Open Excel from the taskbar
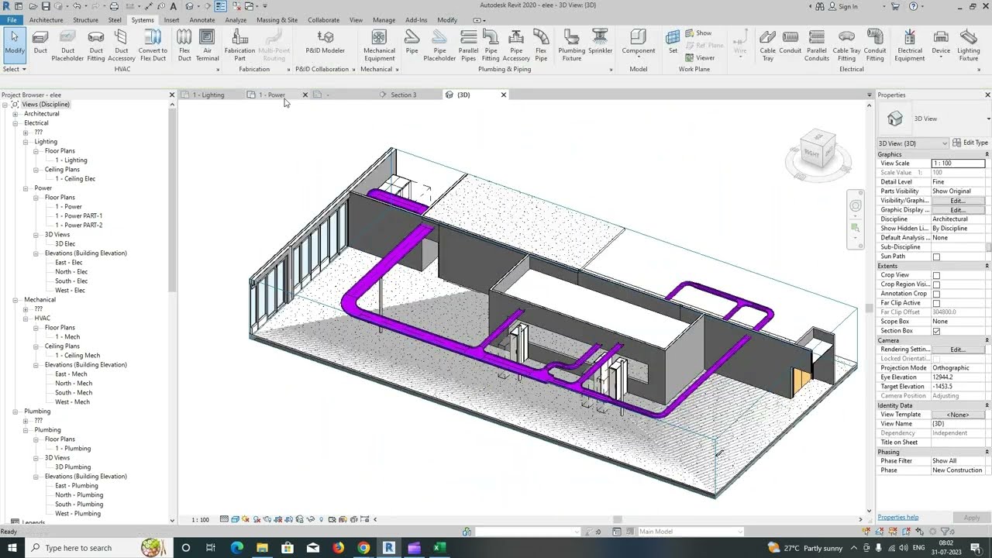 439,548
